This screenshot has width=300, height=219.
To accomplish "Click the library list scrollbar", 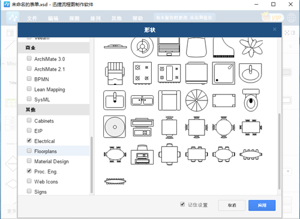I will 92,165.
